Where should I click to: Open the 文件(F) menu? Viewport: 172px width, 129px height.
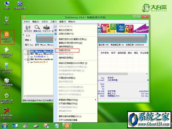[x=26, y=22]
